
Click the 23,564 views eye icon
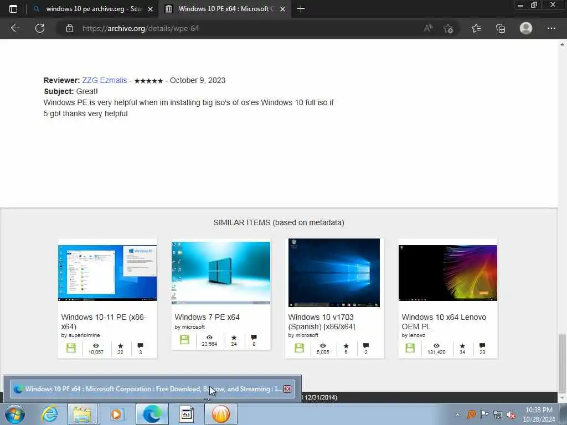click(x=209, y=338)
